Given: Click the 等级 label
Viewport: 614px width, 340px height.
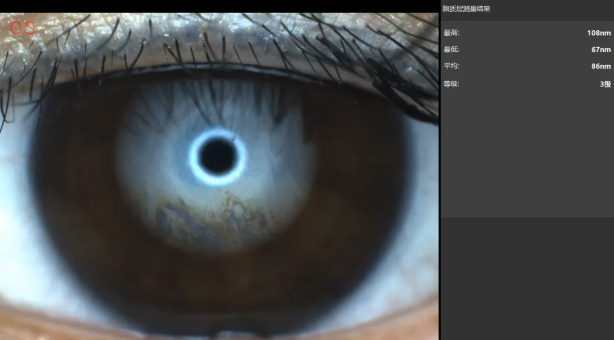Looking at the screenshot, I should (451, 84).
